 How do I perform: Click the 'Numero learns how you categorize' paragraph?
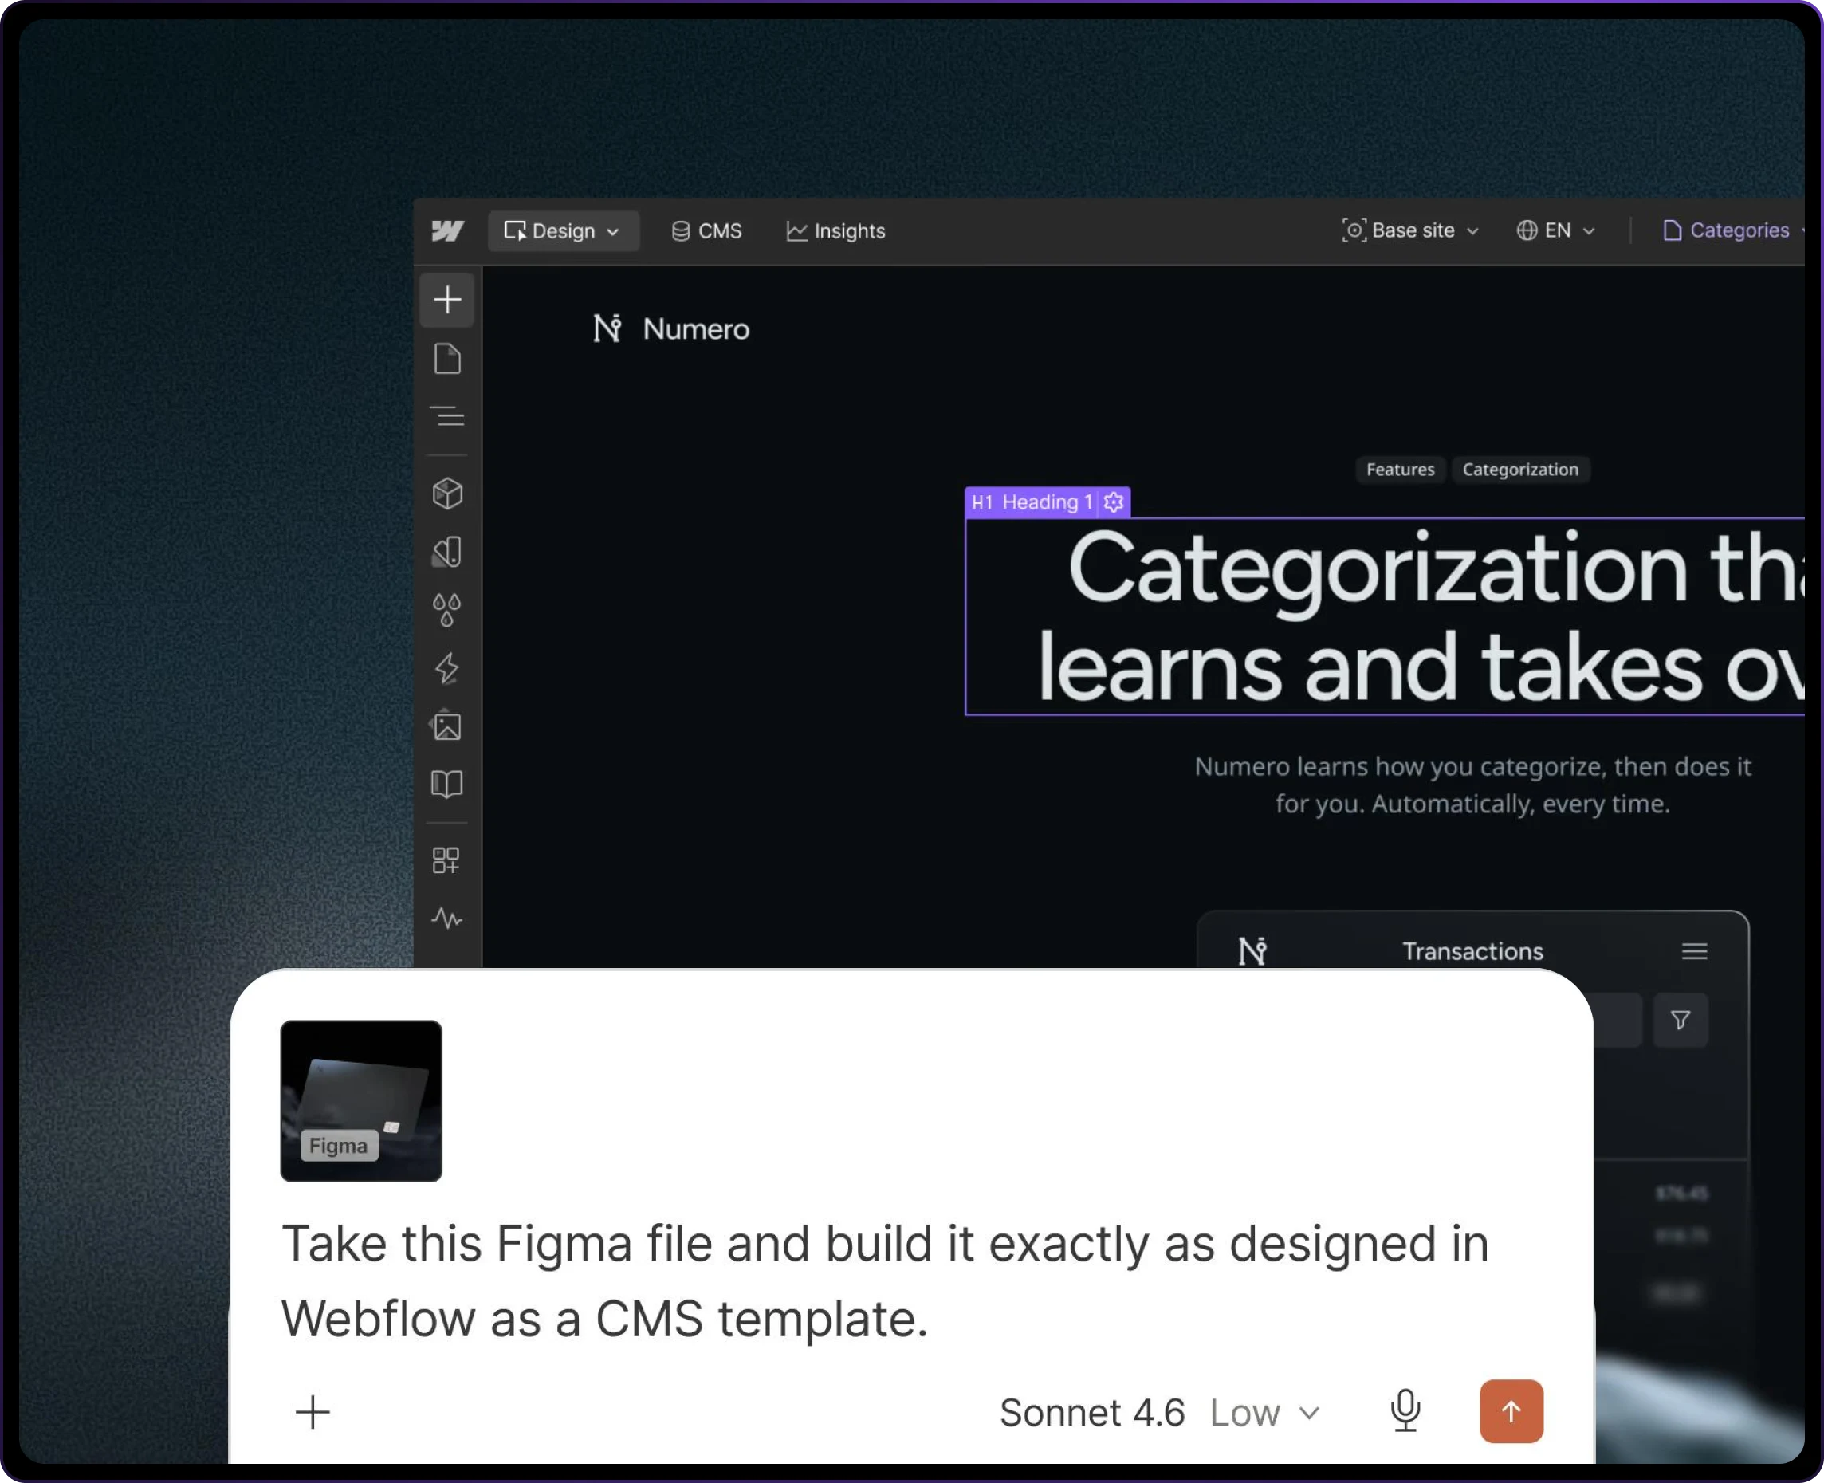[x=1472, y=785]
